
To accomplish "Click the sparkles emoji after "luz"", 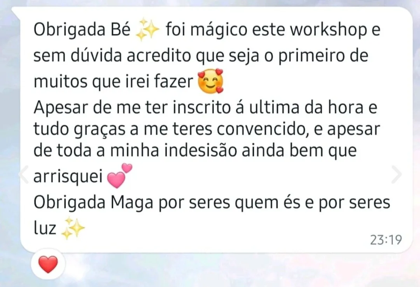I will tap(73, 228).
